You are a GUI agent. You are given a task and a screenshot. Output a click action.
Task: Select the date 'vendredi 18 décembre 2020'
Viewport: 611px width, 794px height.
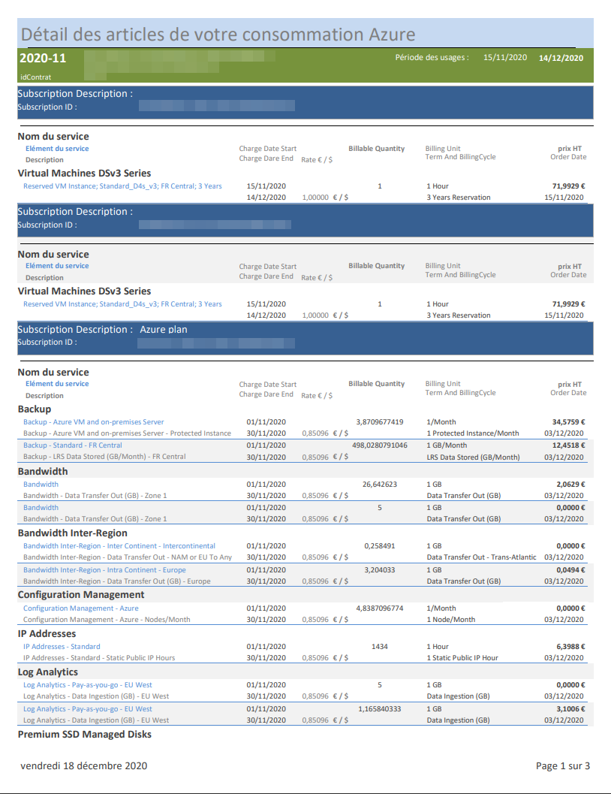pos(84,765)
